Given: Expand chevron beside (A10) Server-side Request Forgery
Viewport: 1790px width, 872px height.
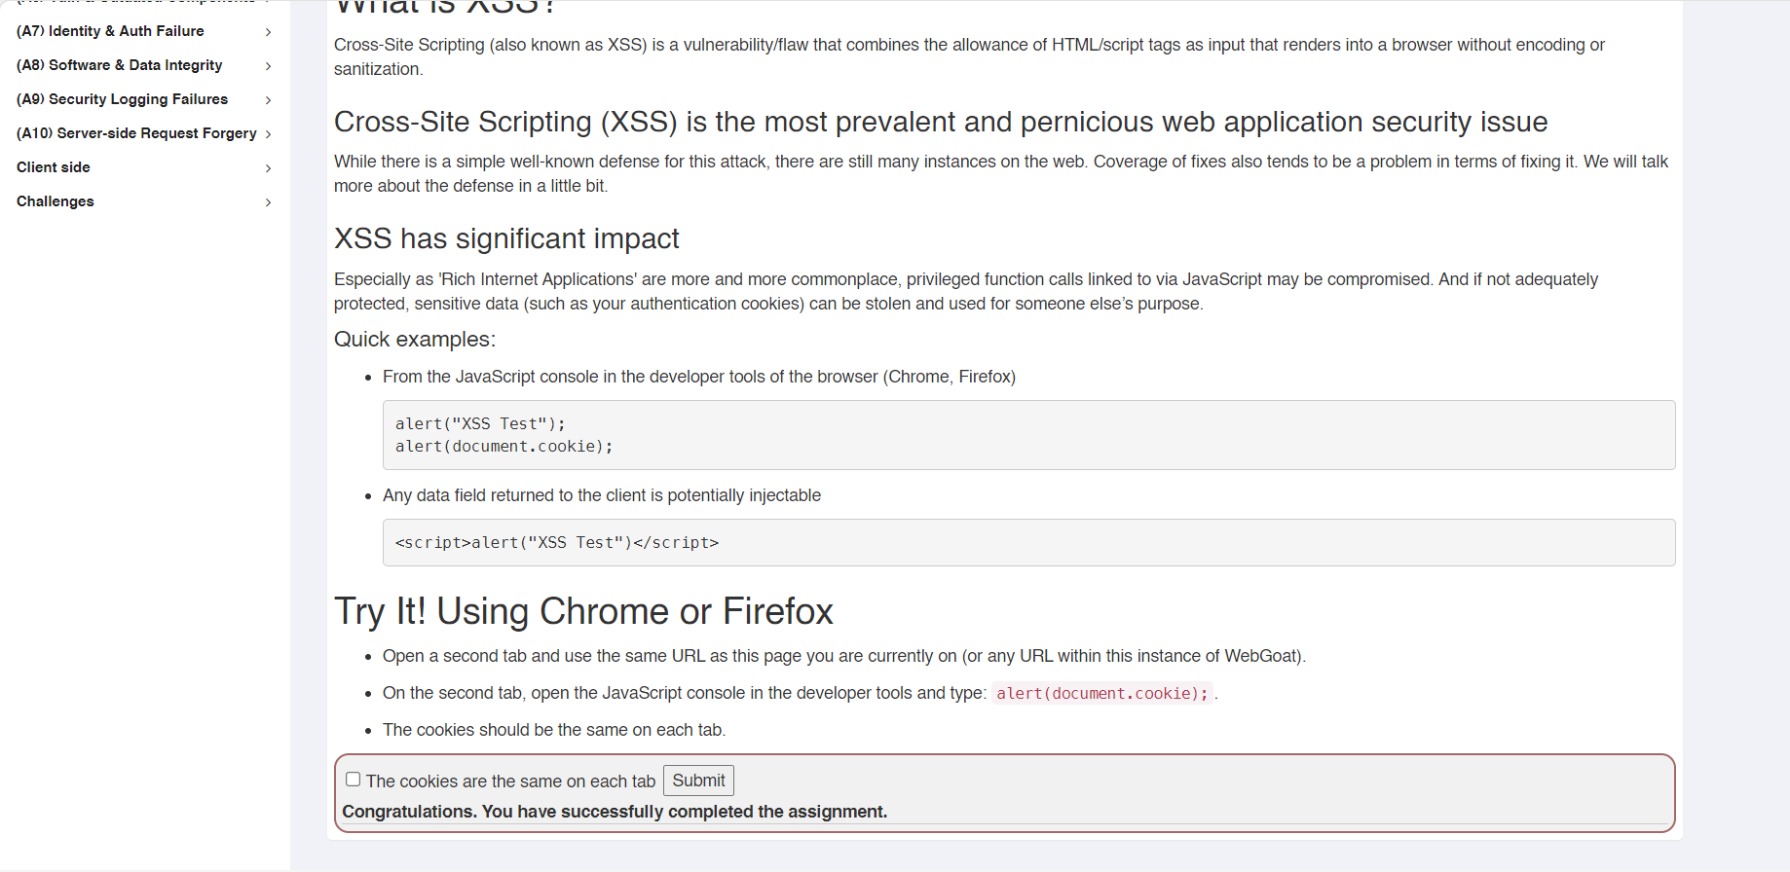Looking at the screenshot, I should point(268,134).
